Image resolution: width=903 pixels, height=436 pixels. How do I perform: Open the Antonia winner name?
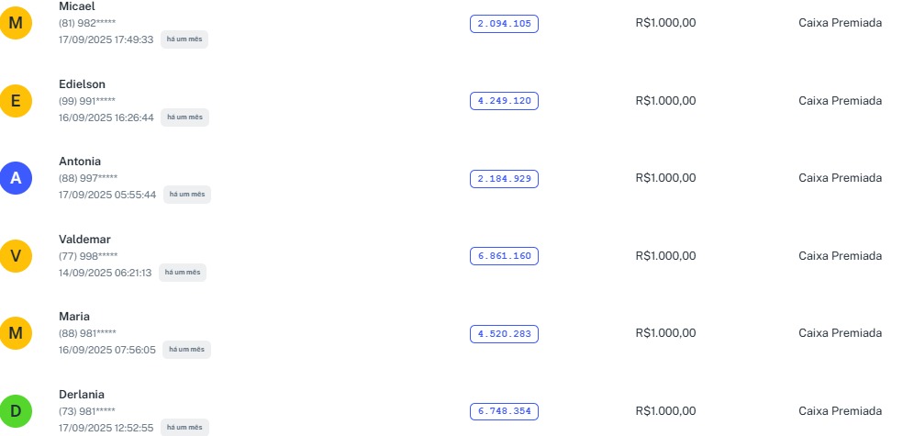click(x=79, y=162)
